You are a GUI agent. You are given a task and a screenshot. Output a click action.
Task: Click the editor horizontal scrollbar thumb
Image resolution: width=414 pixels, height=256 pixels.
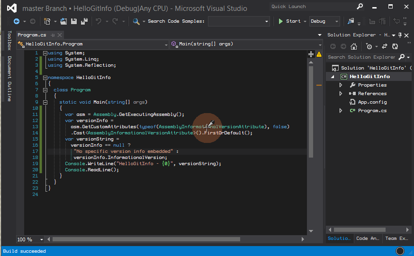146,239
